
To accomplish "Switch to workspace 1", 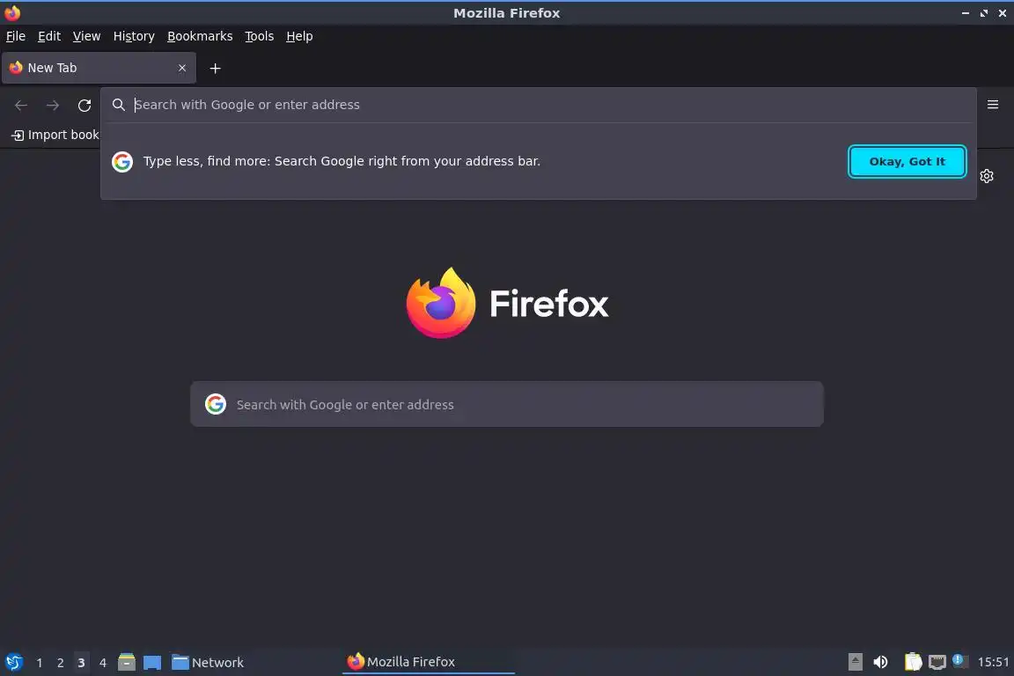I will click(x=40, y=663).
